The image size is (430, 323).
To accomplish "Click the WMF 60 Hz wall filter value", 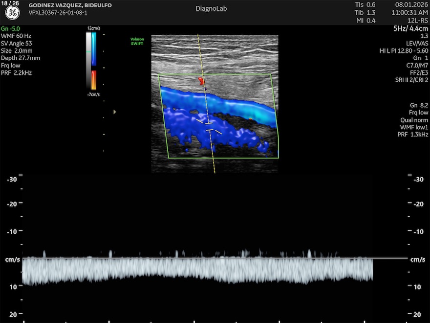I will tap(16, 36).
